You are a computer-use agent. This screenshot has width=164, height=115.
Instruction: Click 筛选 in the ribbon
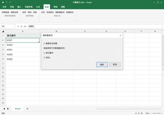pyautogui.click(x=29, y=12)
